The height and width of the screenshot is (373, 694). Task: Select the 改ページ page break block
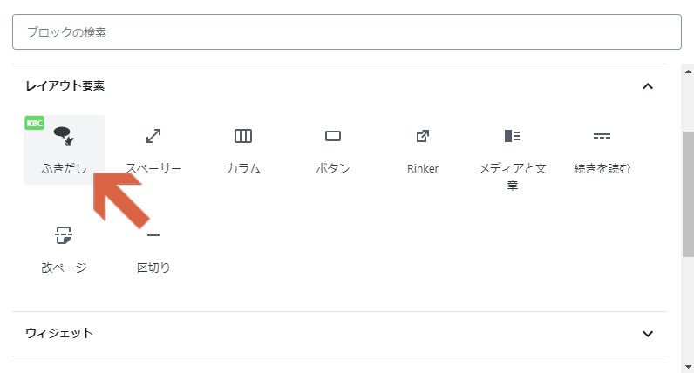tap(65, 248)
